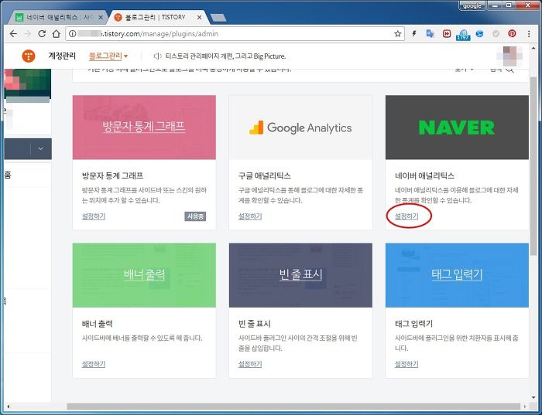Open a new browser tab
Screen dimensions: 542x415
tap(218, 17)
